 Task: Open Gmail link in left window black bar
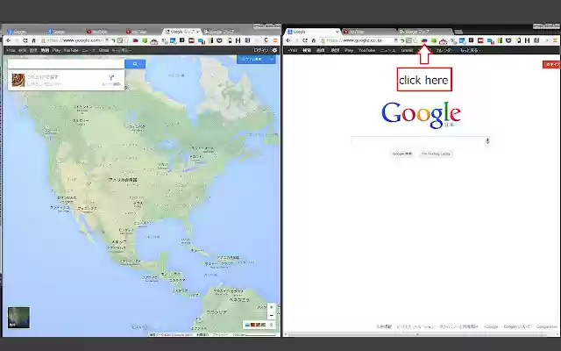click(103, 51)
